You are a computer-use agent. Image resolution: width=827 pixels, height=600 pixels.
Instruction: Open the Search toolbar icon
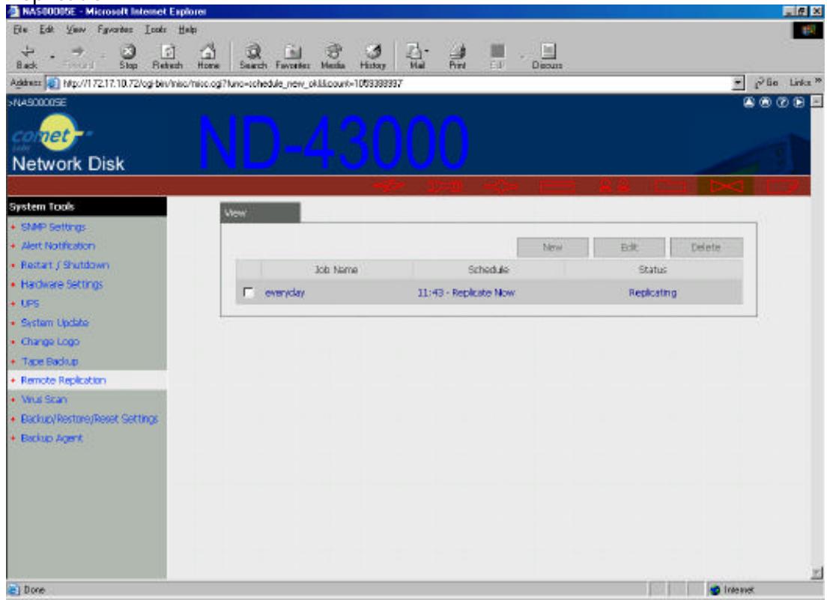253,57
